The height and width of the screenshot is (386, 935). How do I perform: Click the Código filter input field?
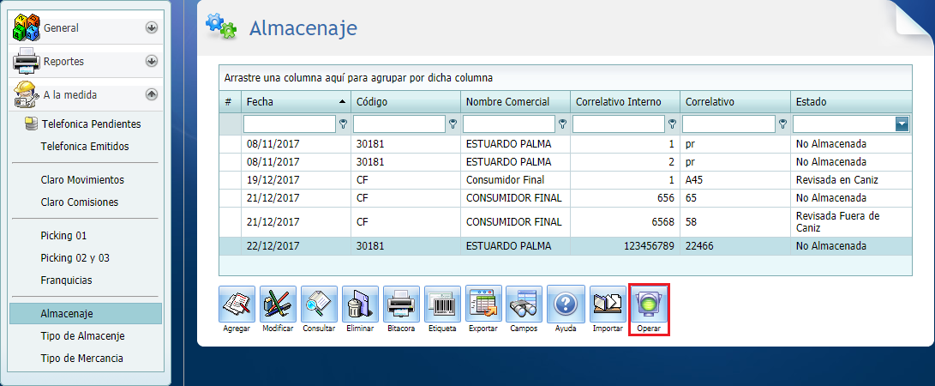click(x=399, y=124)
